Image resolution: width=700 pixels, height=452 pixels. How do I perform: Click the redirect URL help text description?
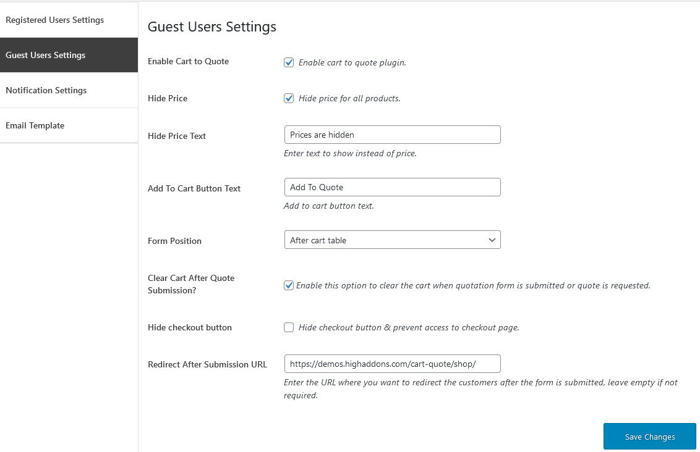click(480, 388)
